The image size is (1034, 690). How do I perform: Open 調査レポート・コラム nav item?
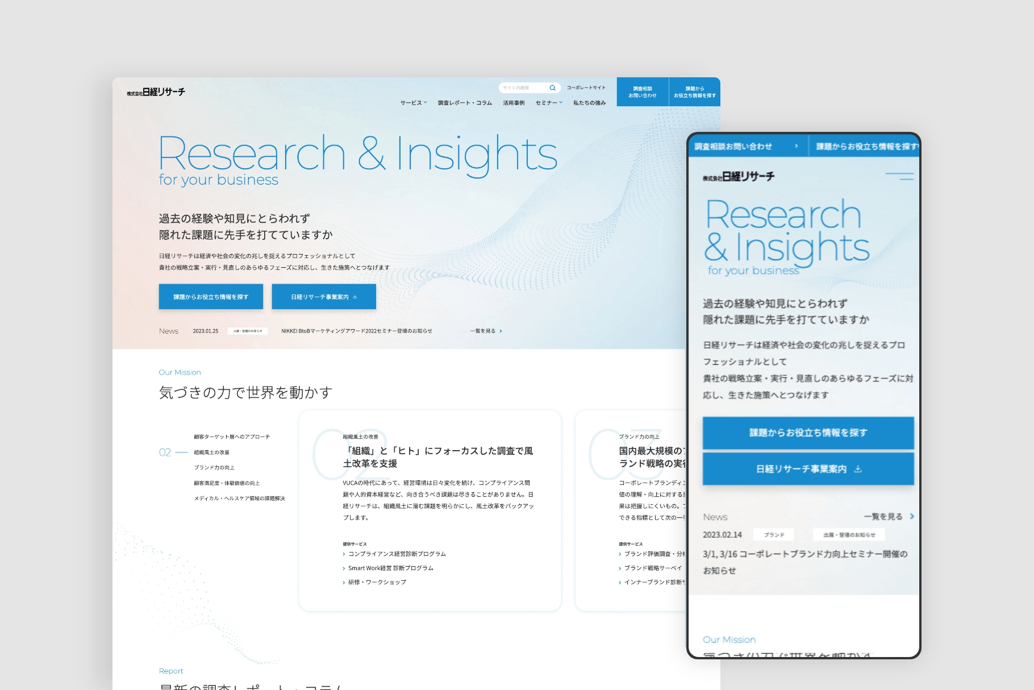click(x=465, y=103)
